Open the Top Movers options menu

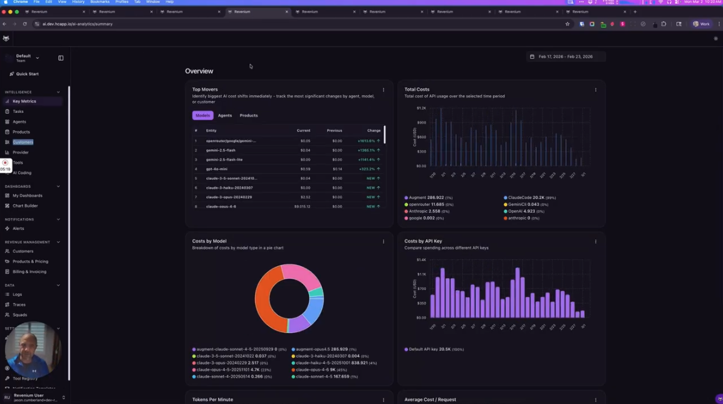[x=383, y=90]
